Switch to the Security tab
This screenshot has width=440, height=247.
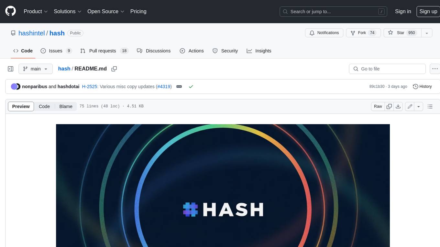(x=225, y=51)
